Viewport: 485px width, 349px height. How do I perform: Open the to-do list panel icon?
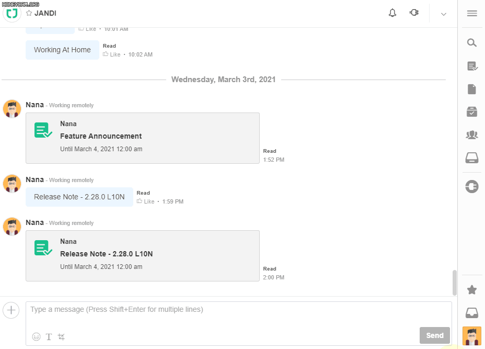point(472,66)
